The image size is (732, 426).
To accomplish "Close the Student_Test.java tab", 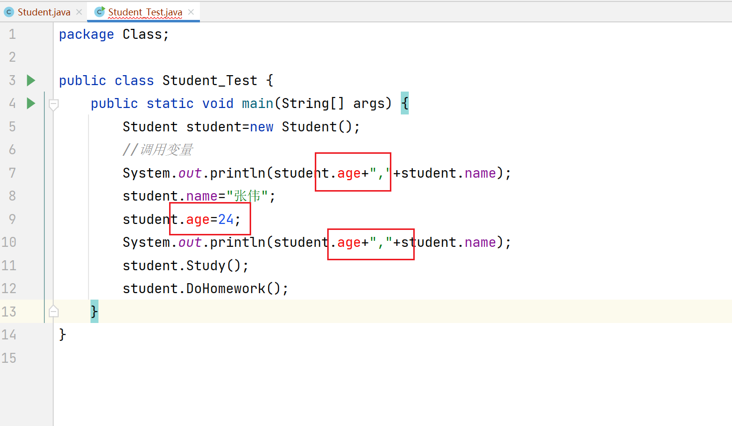I will point(191,12).
